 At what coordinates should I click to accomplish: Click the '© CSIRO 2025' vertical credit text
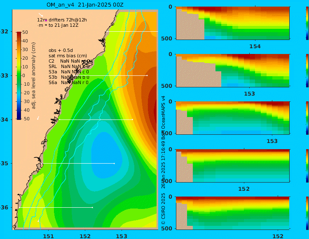pos(163,209)
